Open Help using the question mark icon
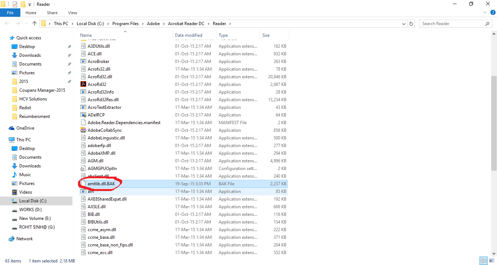This screenshot has width=497, height=265. tap(492, 13)
